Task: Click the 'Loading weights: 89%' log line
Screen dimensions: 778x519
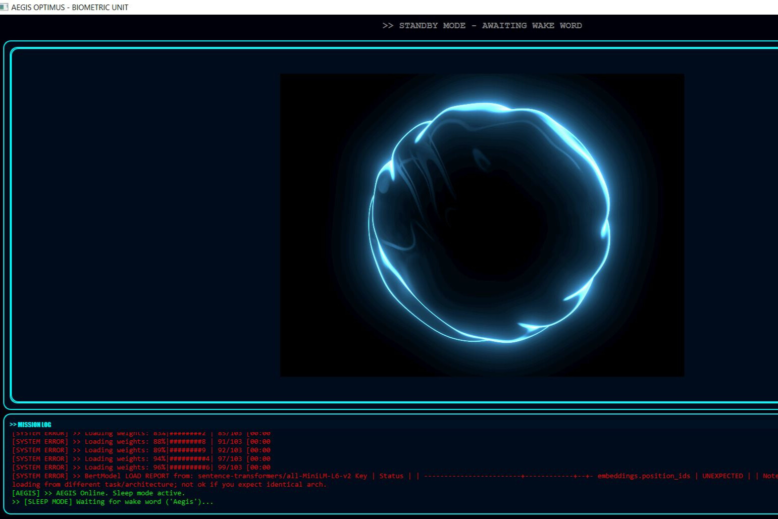Action: point(141,450)
